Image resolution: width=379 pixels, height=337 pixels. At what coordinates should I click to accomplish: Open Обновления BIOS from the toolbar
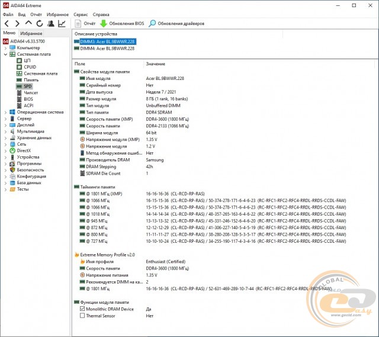click(123, 24)
